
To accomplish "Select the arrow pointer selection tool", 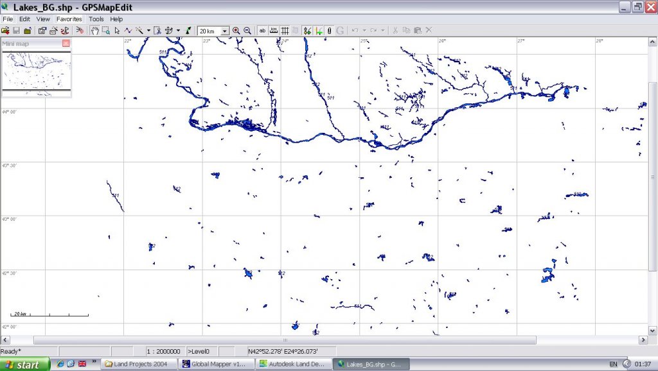I will (117, 30).
